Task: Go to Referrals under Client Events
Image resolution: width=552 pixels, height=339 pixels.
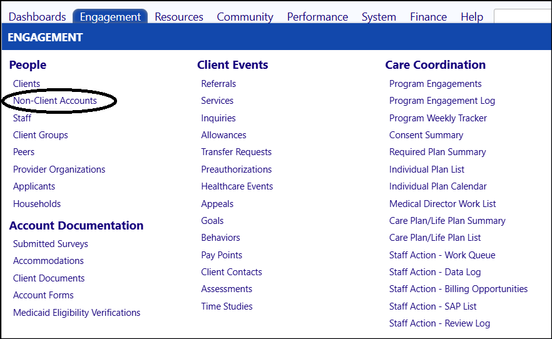Action: point(218,84)
